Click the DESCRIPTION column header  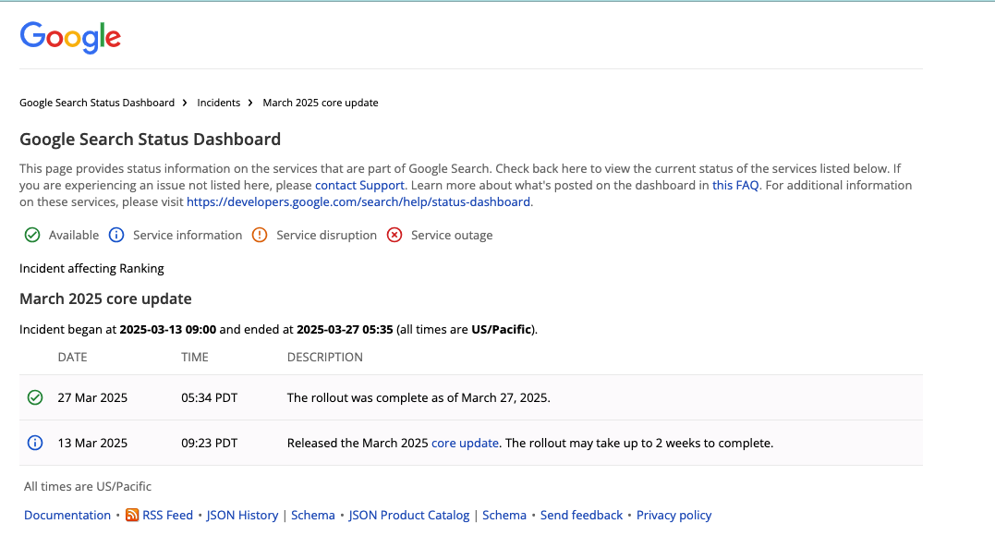click(x=325, y=357)
